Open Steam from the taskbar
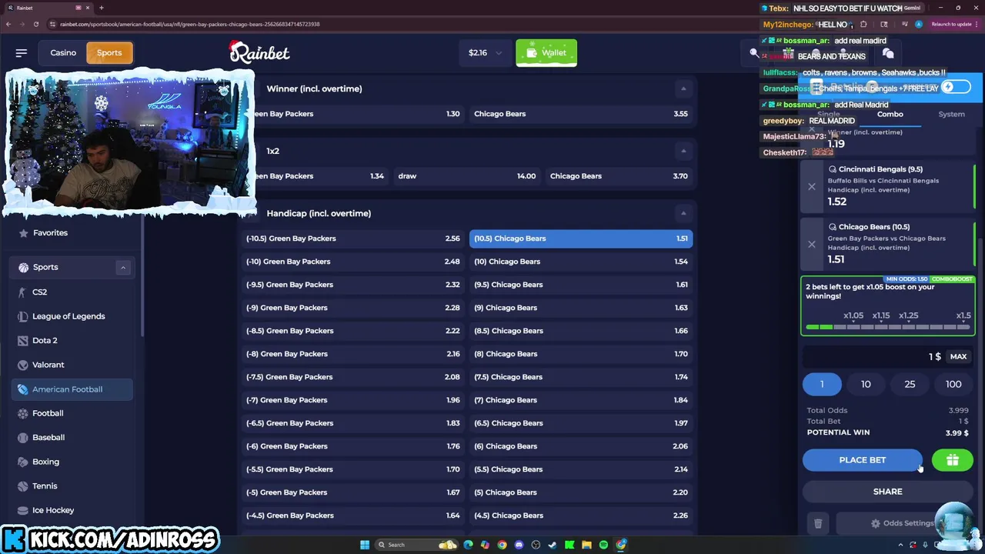Image resolution: width=985 pixels, height=554 pixels. point(553,545)
